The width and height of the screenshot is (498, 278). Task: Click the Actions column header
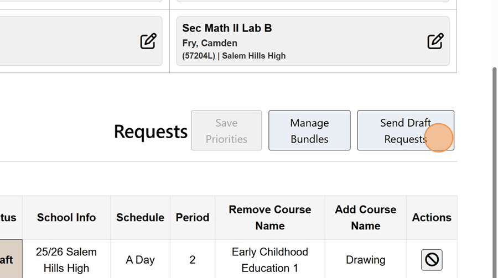coord(432,218)
